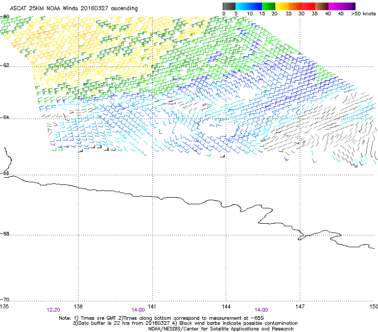Click the '>50 knots' legend label
378x332 pixels.
pyautogui.click(x=363, y=14)
